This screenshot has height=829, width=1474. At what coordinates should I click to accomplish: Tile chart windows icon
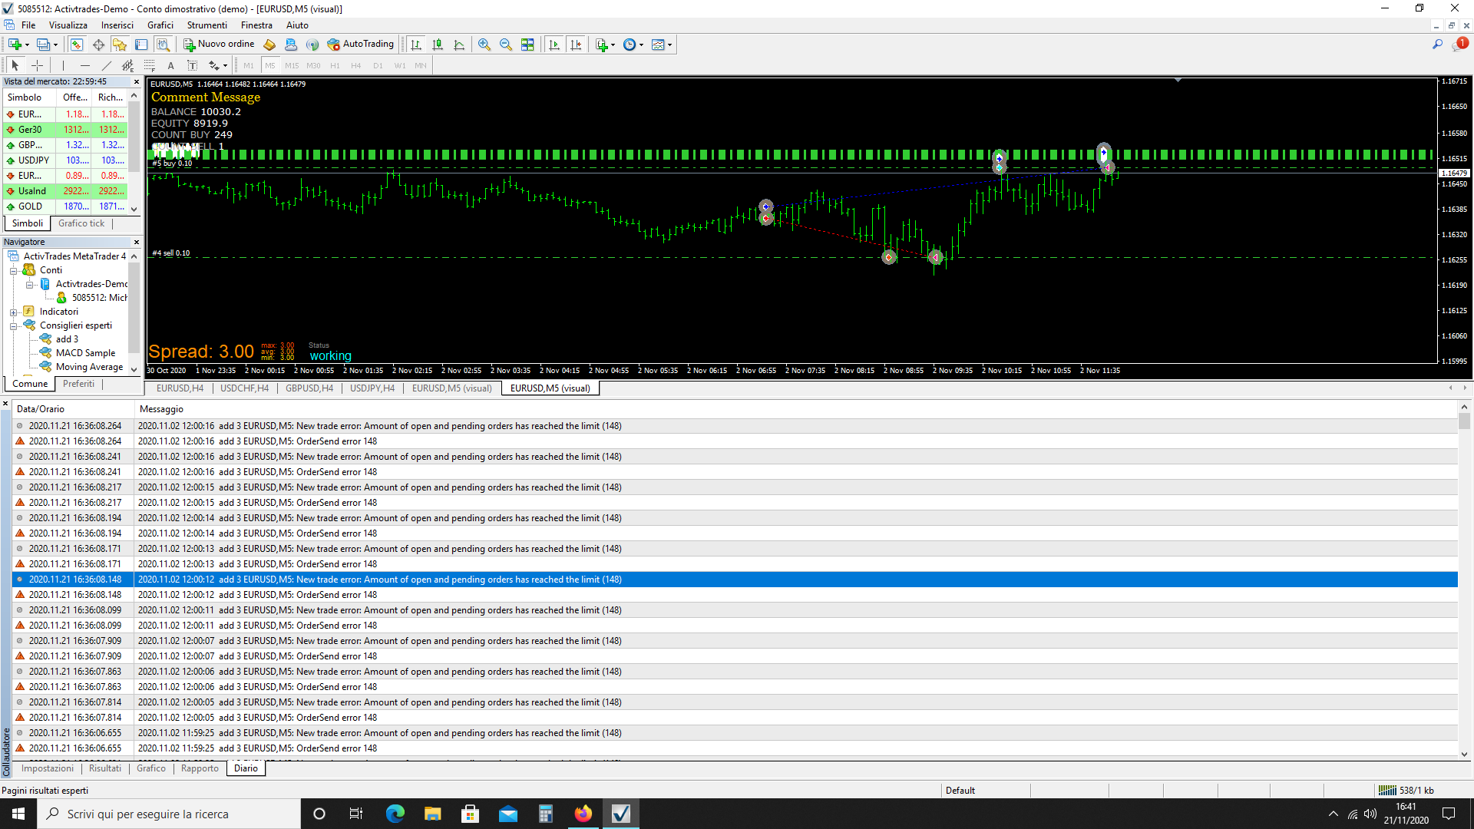click(x=527, y=45)
